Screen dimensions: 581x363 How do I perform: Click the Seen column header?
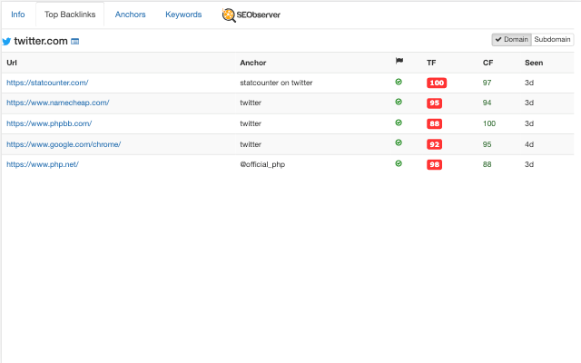click(534, 63)
